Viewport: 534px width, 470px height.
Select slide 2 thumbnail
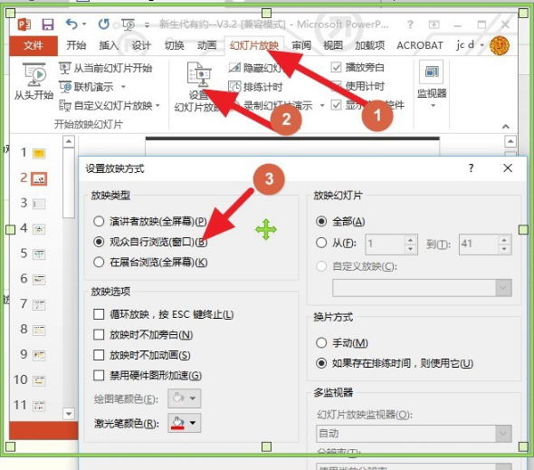[39, 178]
